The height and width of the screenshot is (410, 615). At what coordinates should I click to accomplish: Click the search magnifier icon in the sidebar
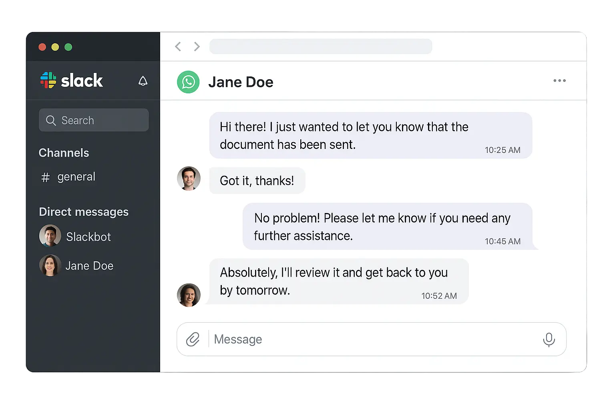click(x=51, y=120)
